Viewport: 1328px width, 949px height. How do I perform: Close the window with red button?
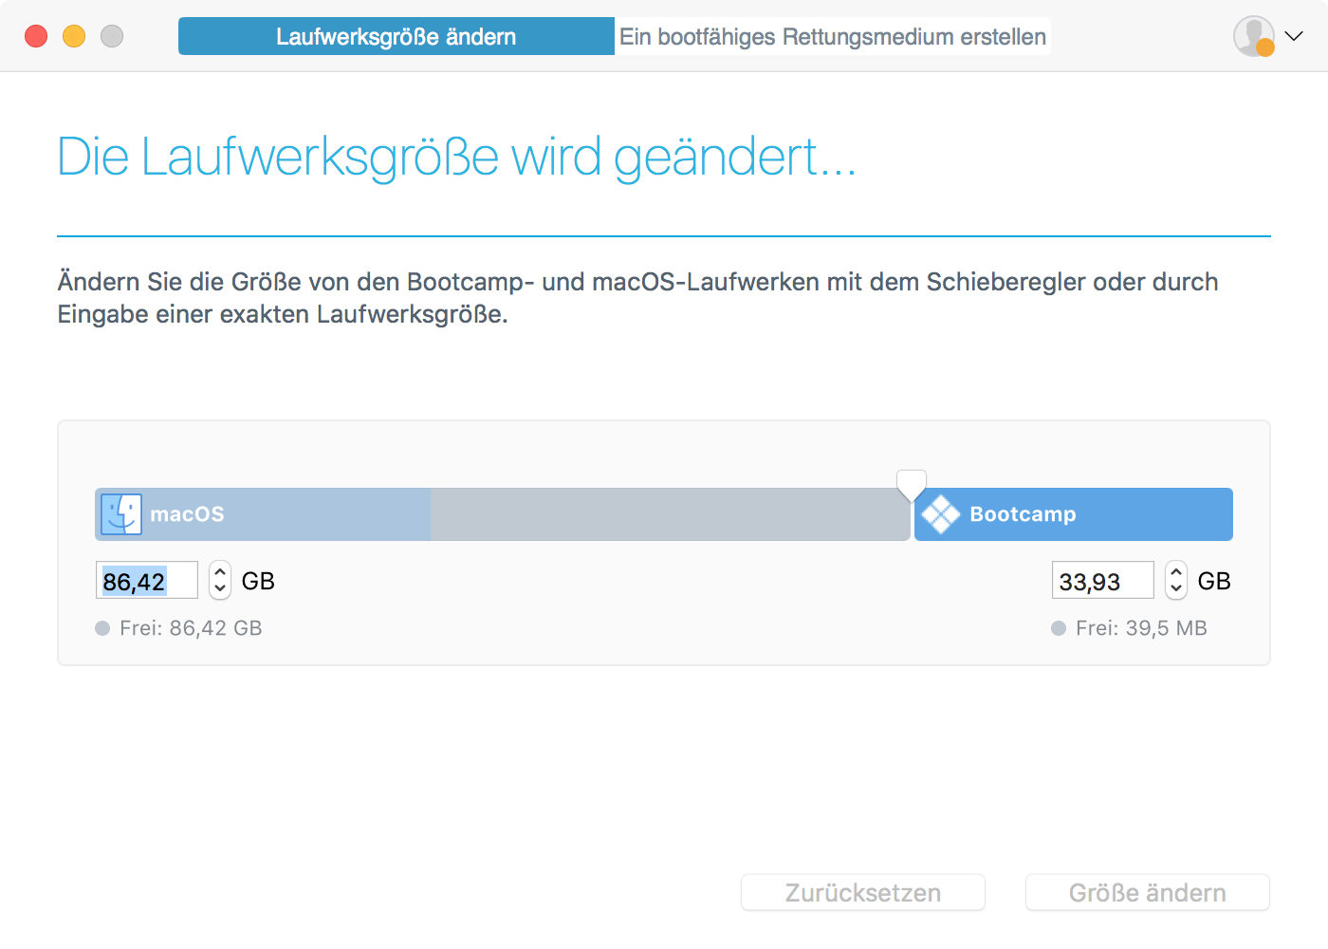(x=36, y=36)
